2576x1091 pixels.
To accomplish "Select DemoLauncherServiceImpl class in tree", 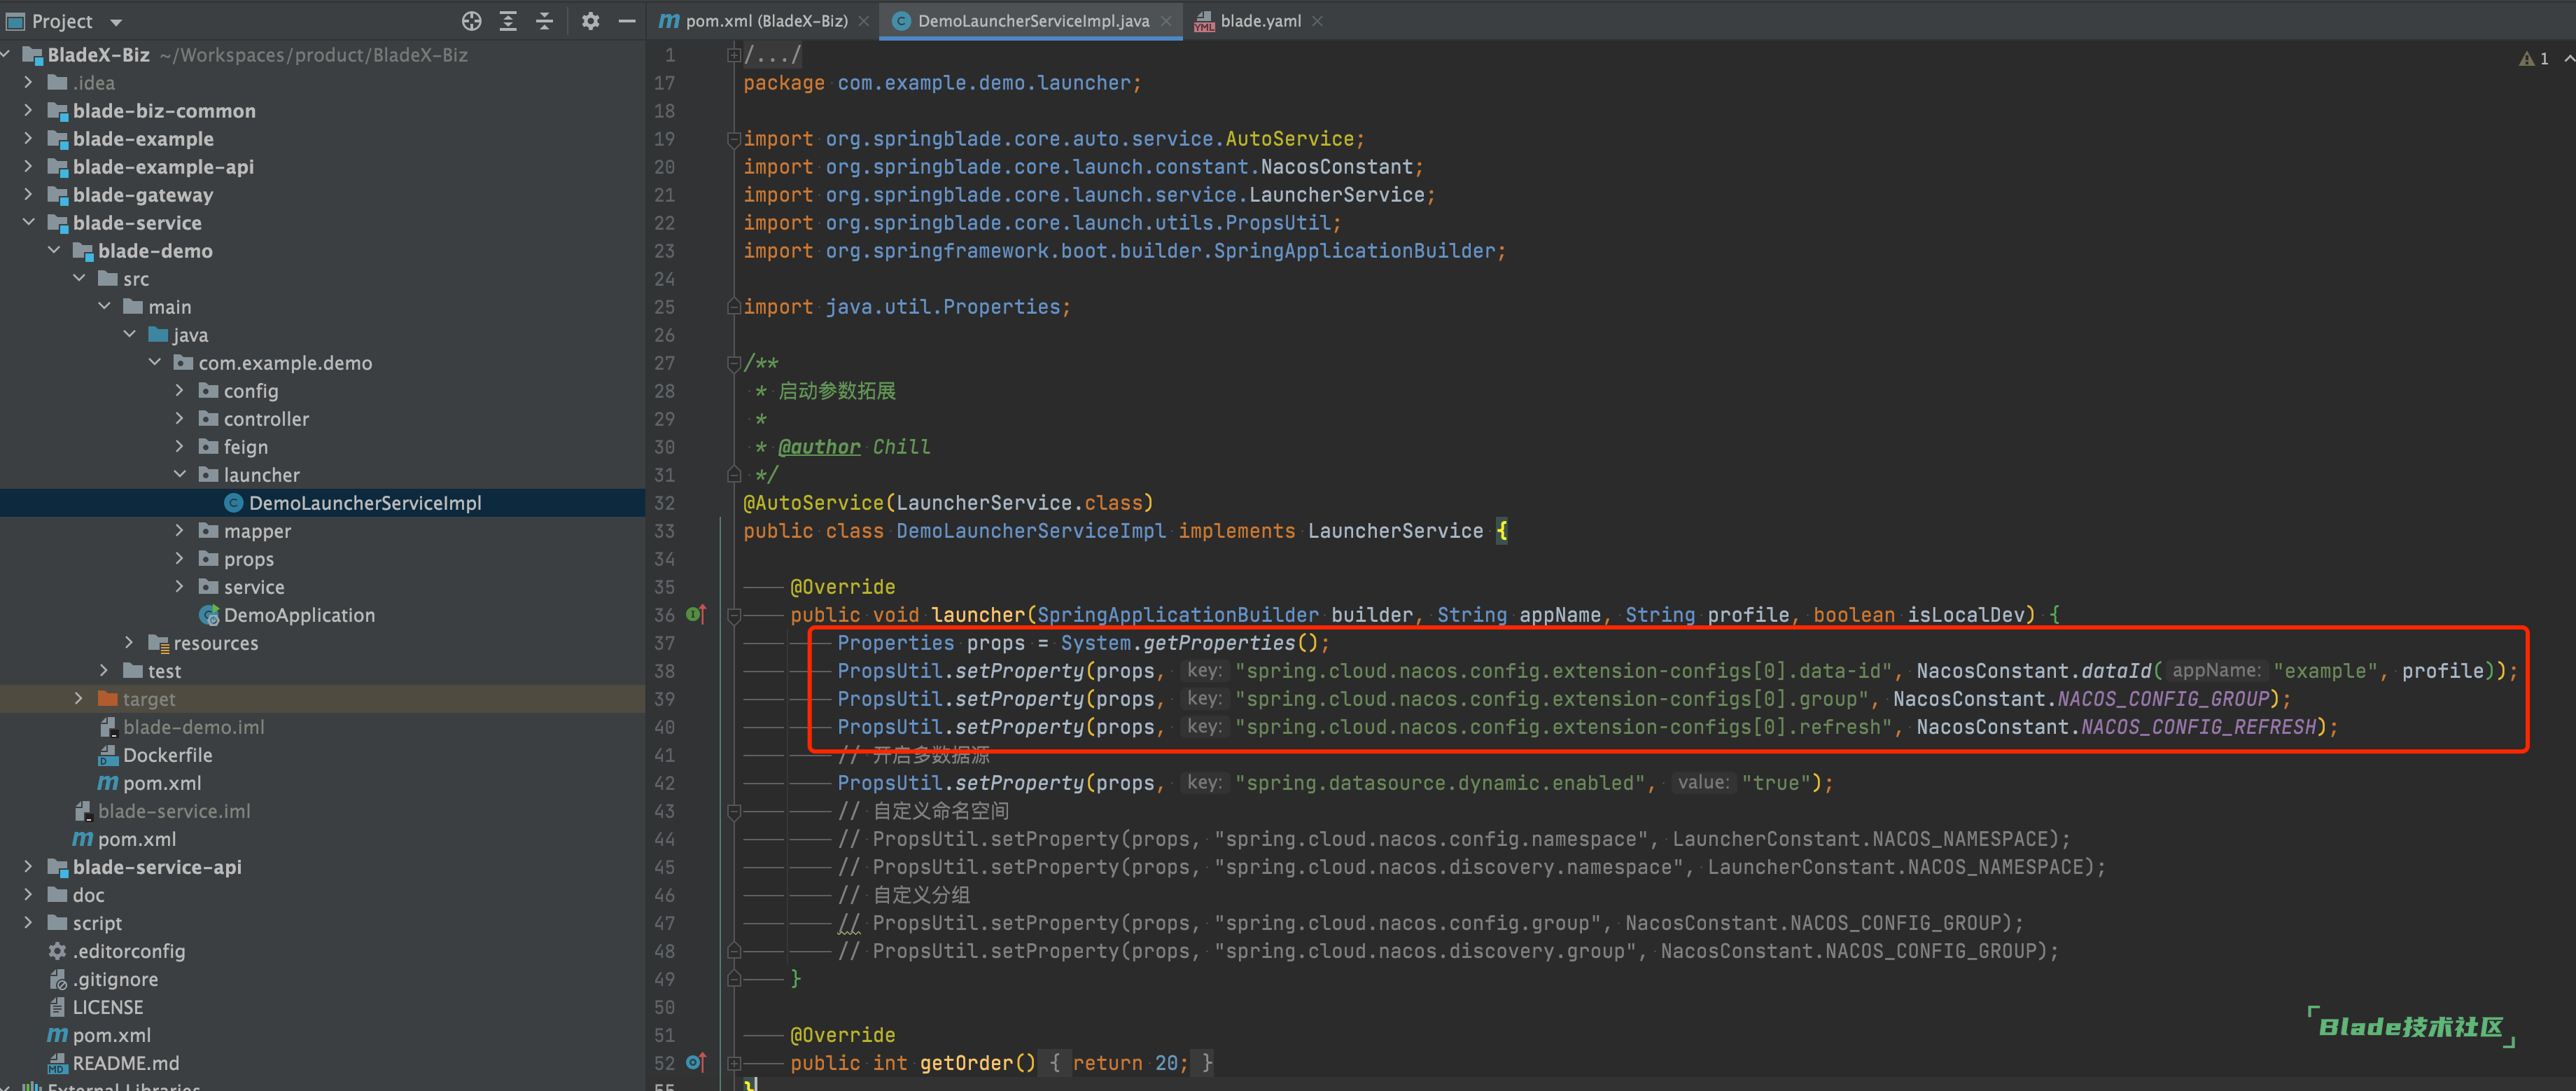I will 364,503.
